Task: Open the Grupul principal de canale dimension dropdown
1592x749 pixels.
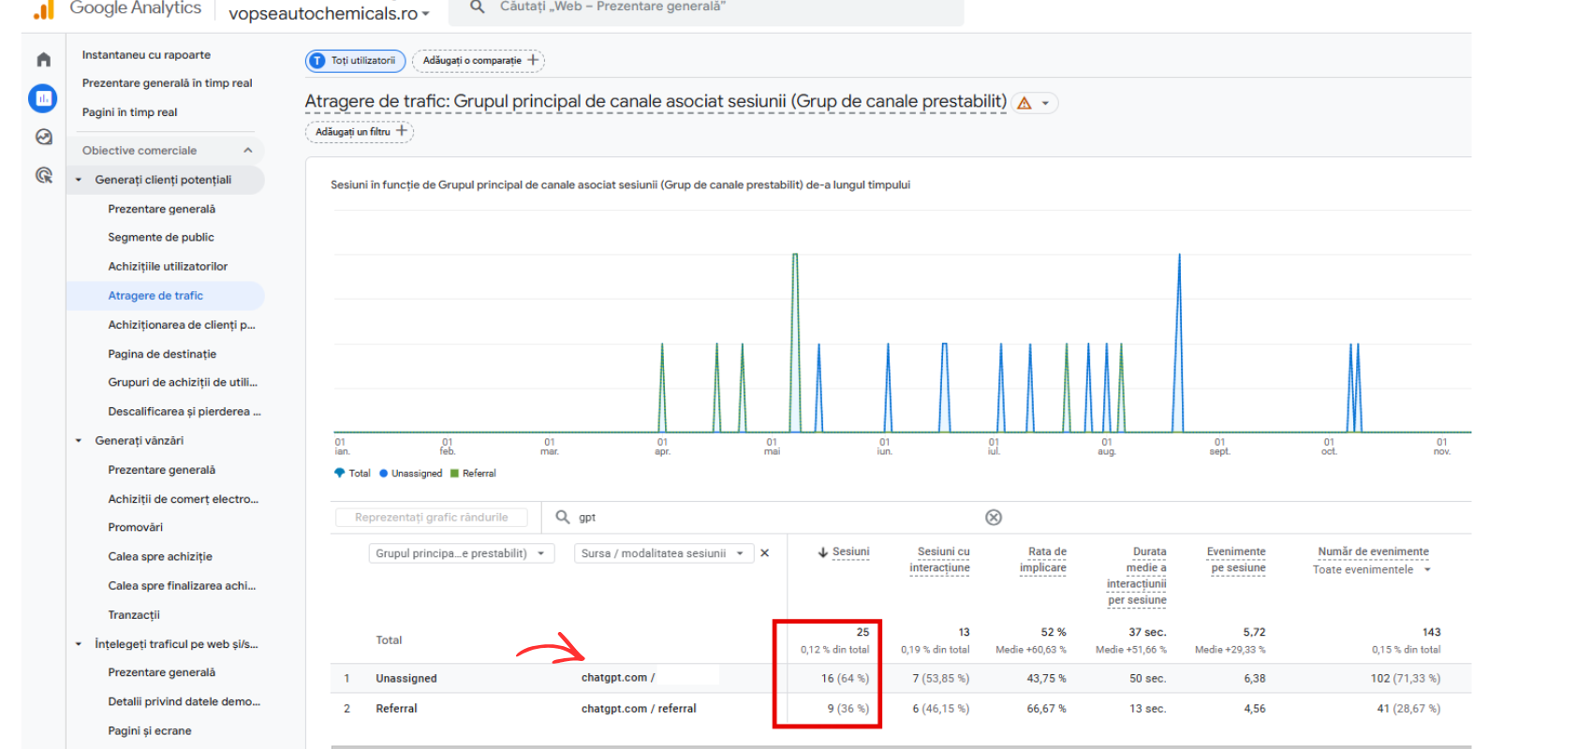Action: 461,553
